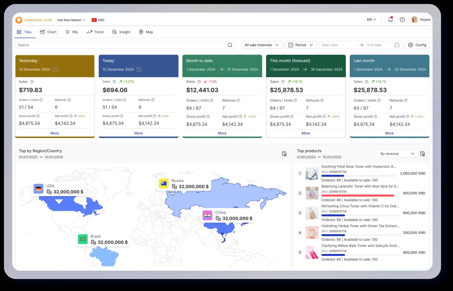Click More link on Month to date tile
The width and height of the screenshot is (453, 291).
[x=222, y=133]
